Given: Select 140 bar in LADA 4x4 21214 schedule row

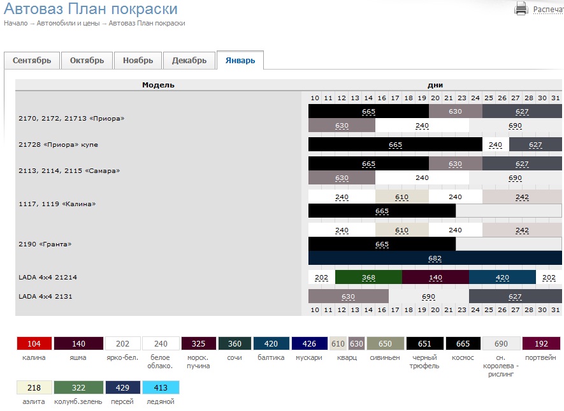Looking at the screenshot, I should pos(435,278).
